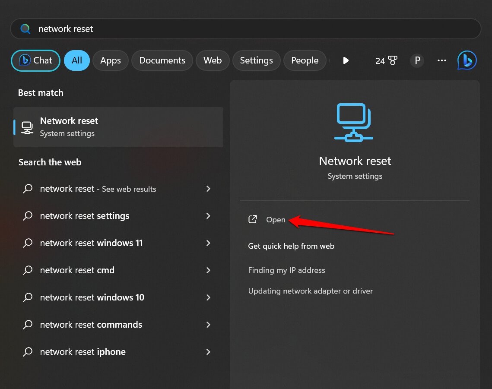
Task: Select the All filter tab
Action: pyautogui.click(x=77, y=60)
